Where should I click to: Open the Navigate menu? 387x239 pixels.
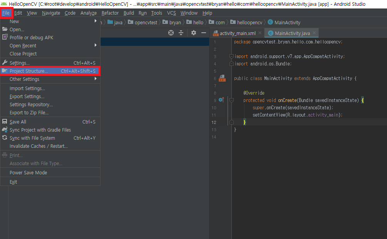click(x=51, y=13)
